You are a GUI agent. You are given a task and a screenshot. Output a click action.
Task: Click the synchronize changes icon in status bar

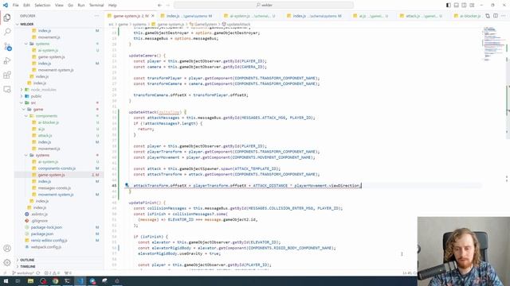(x=38, y=273)
